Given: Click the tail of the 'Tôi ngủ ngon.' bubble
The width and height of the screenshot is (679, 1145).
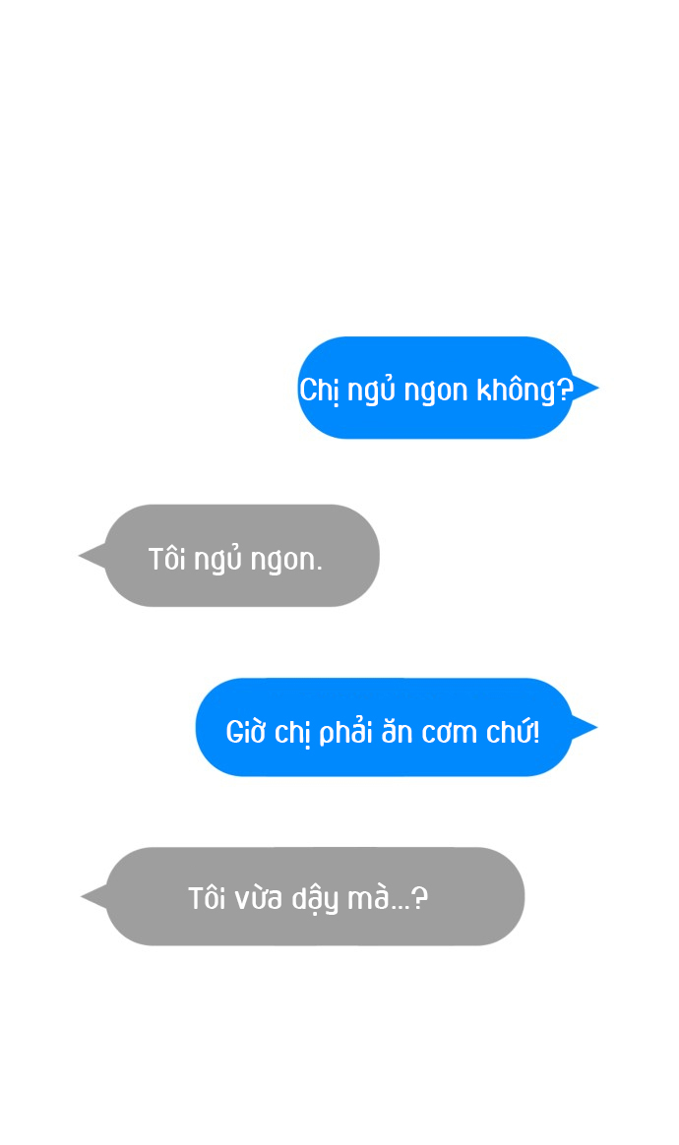Looking at the screenshot, I should (x=93, y=556).
